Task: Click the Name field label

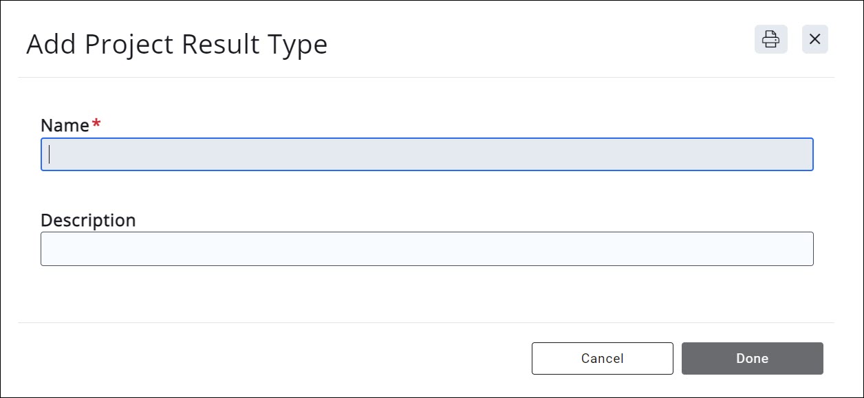Action: [x=65, y=125]
